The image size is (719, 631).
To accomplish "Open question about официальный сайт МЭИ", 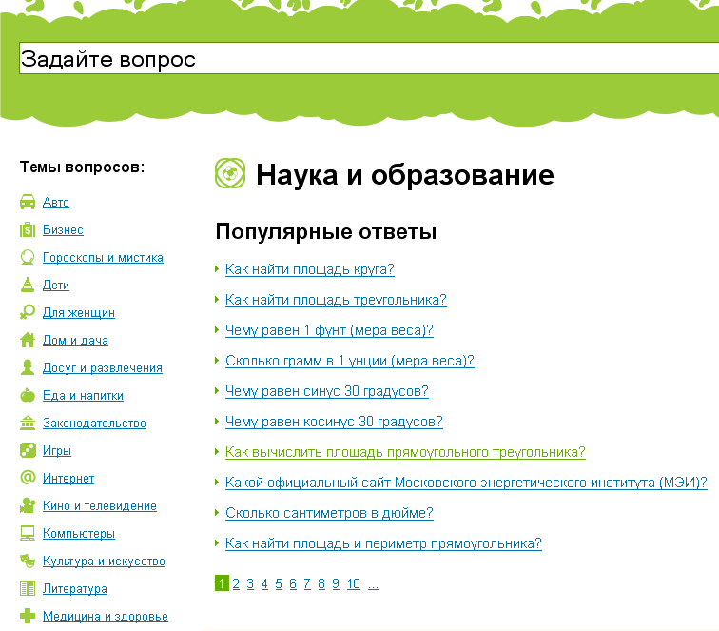I will pos(466,483).
